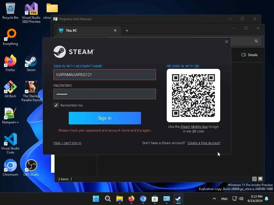274x205 pixels.
Task: Open the Notepad++ desktop shortcut
Action: (x=10, y=115)
